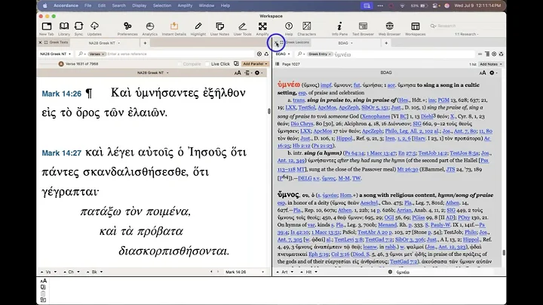Open User Notes from the toolbar
This screenshot has width=543, height=305.
point(219,29)
